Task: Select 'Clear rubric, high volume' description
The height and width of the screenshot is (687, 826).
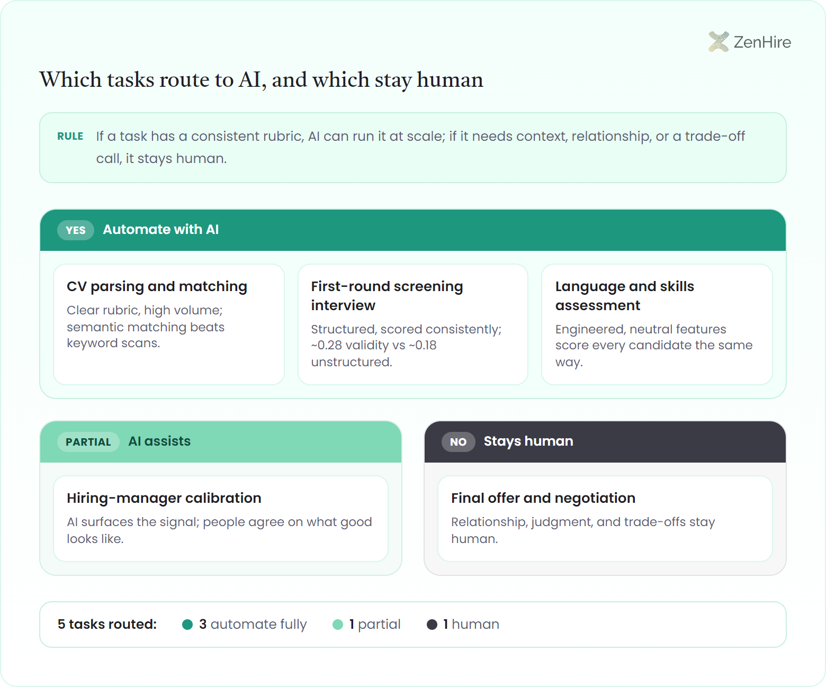Action: point(146,327)
